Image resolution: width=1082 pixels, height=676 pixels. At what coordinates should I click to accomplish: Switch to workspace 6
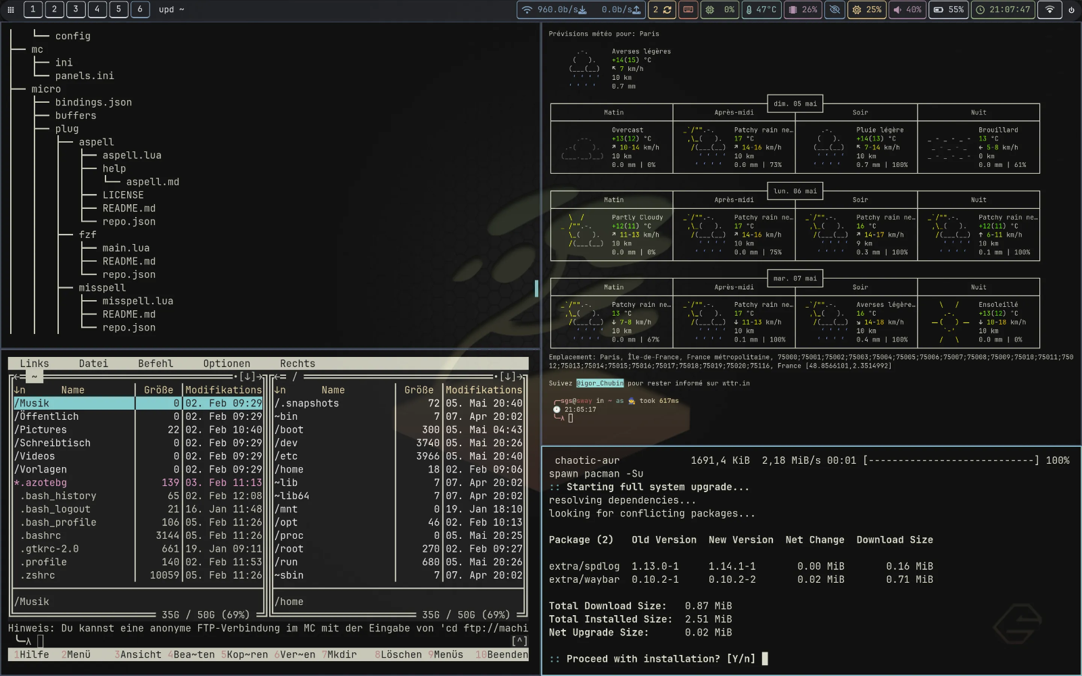tap(140, 9)
